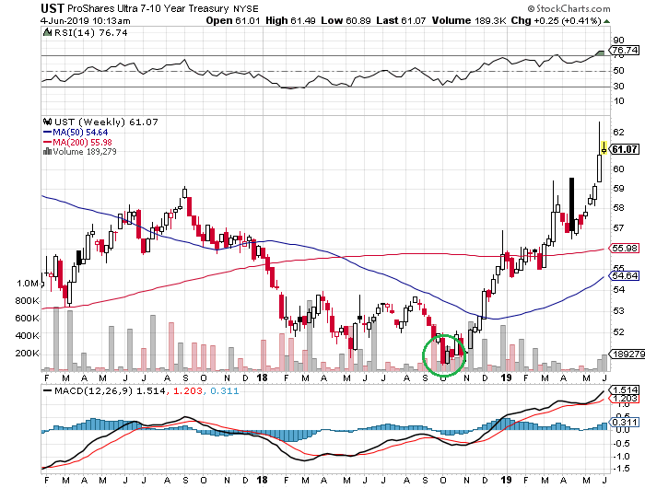Click the '18' year label on MACD axis
645x488 pixels.
click(262, 480)
